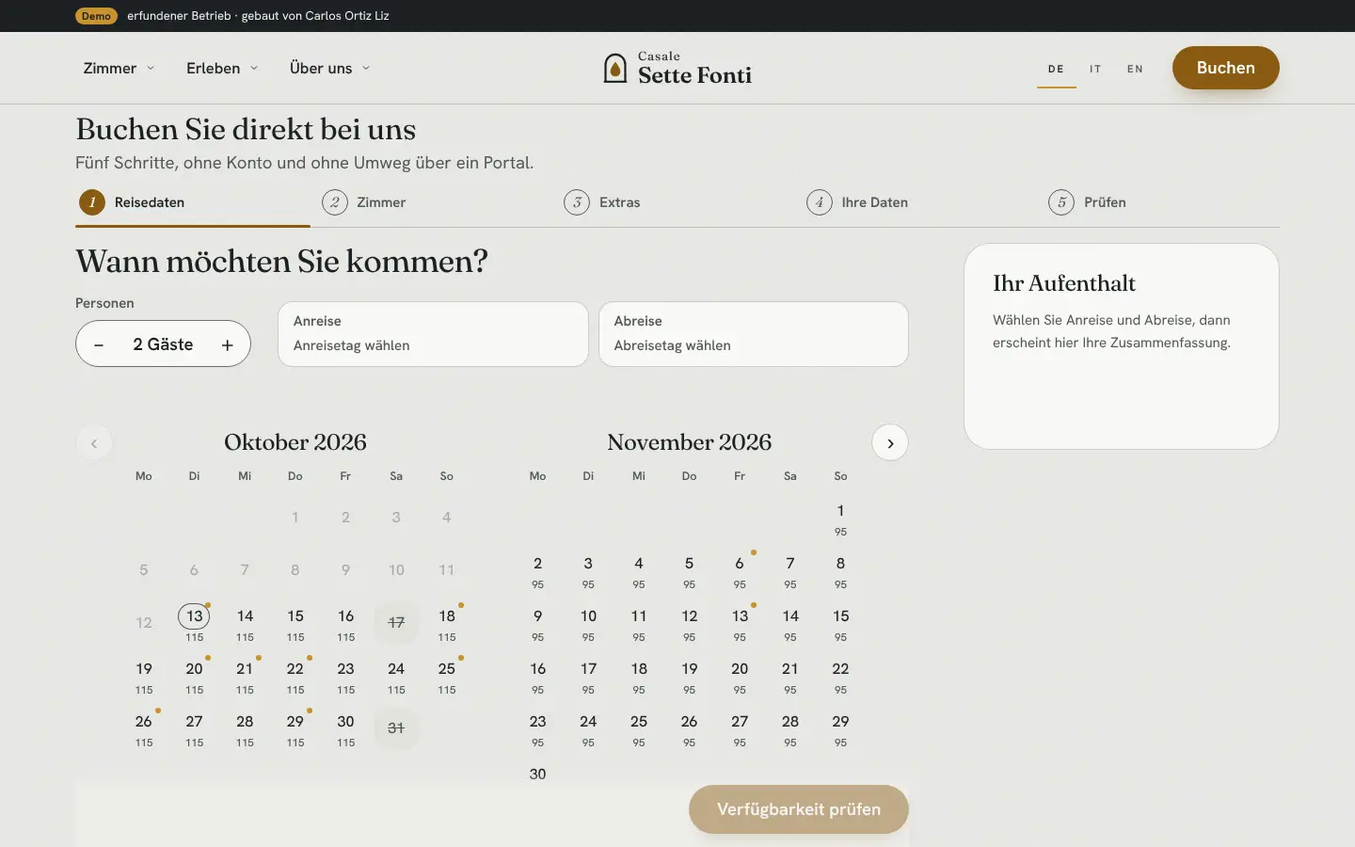Select step 5 Prüfen tab

click(1164, 202)
